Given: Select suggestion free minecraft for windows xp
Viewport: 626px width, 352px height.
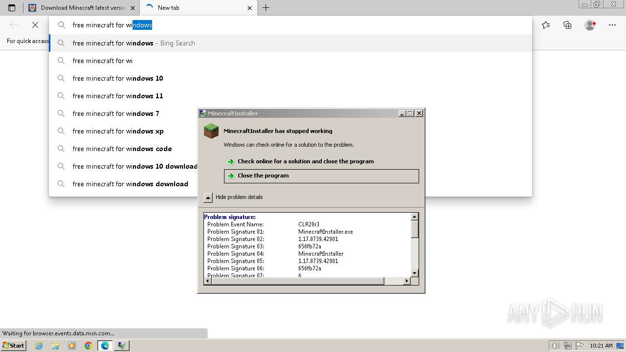Looking at the screenshot, I should point(122,131).
